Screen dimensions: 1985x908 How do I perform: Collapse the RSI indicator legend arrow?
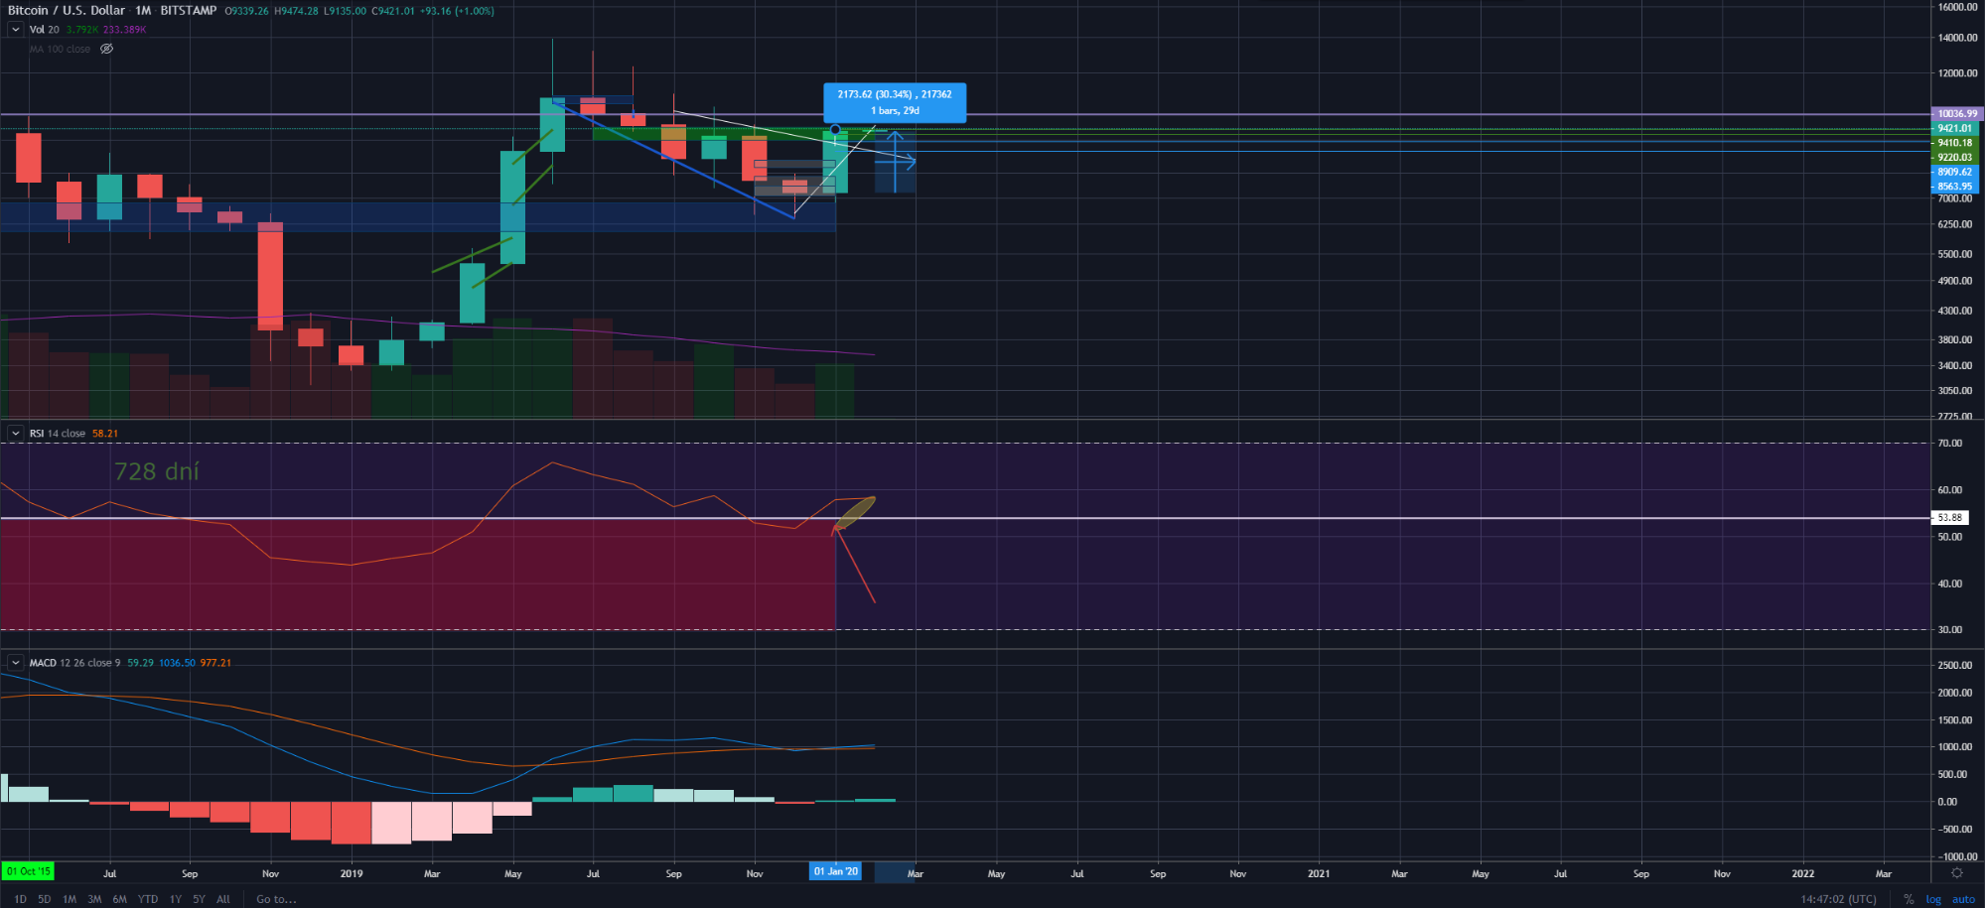pyautogui.click(x=16, y=434)
